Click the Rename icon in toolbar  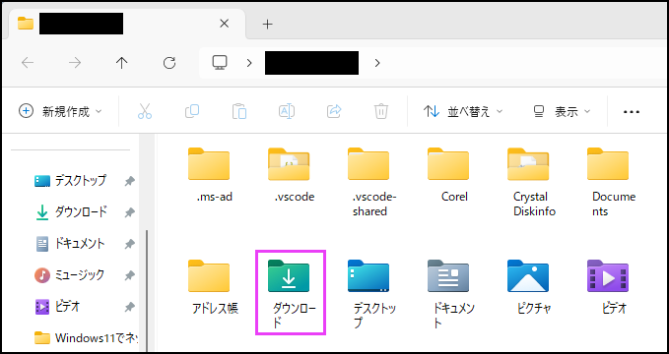(287, 112)
